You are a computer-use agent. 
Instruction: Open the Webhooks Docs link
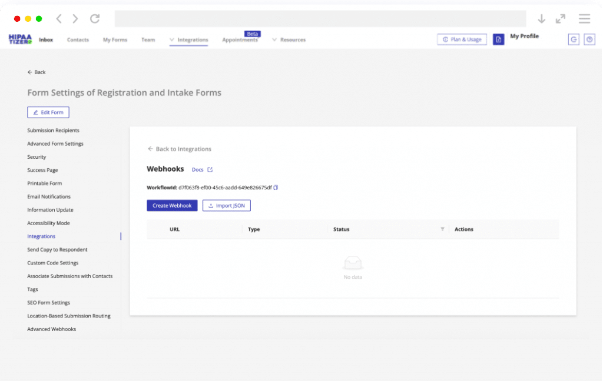(x=198, y=169)
